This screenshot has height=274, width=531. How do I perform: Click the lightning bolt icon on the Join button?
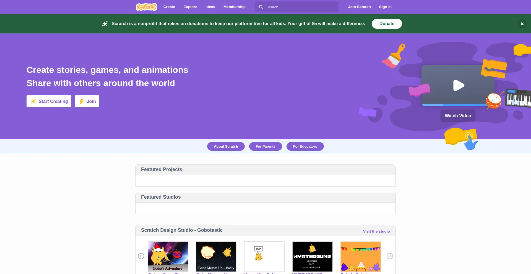point(81,101)
